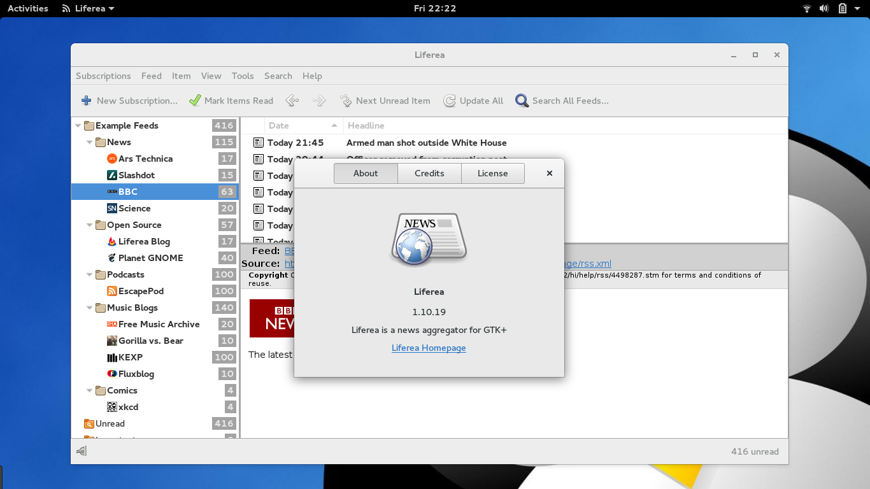Open the volume indicator in top bar
Image resolution: width=870 pixels, height=489 pixels.
point(824,8)
